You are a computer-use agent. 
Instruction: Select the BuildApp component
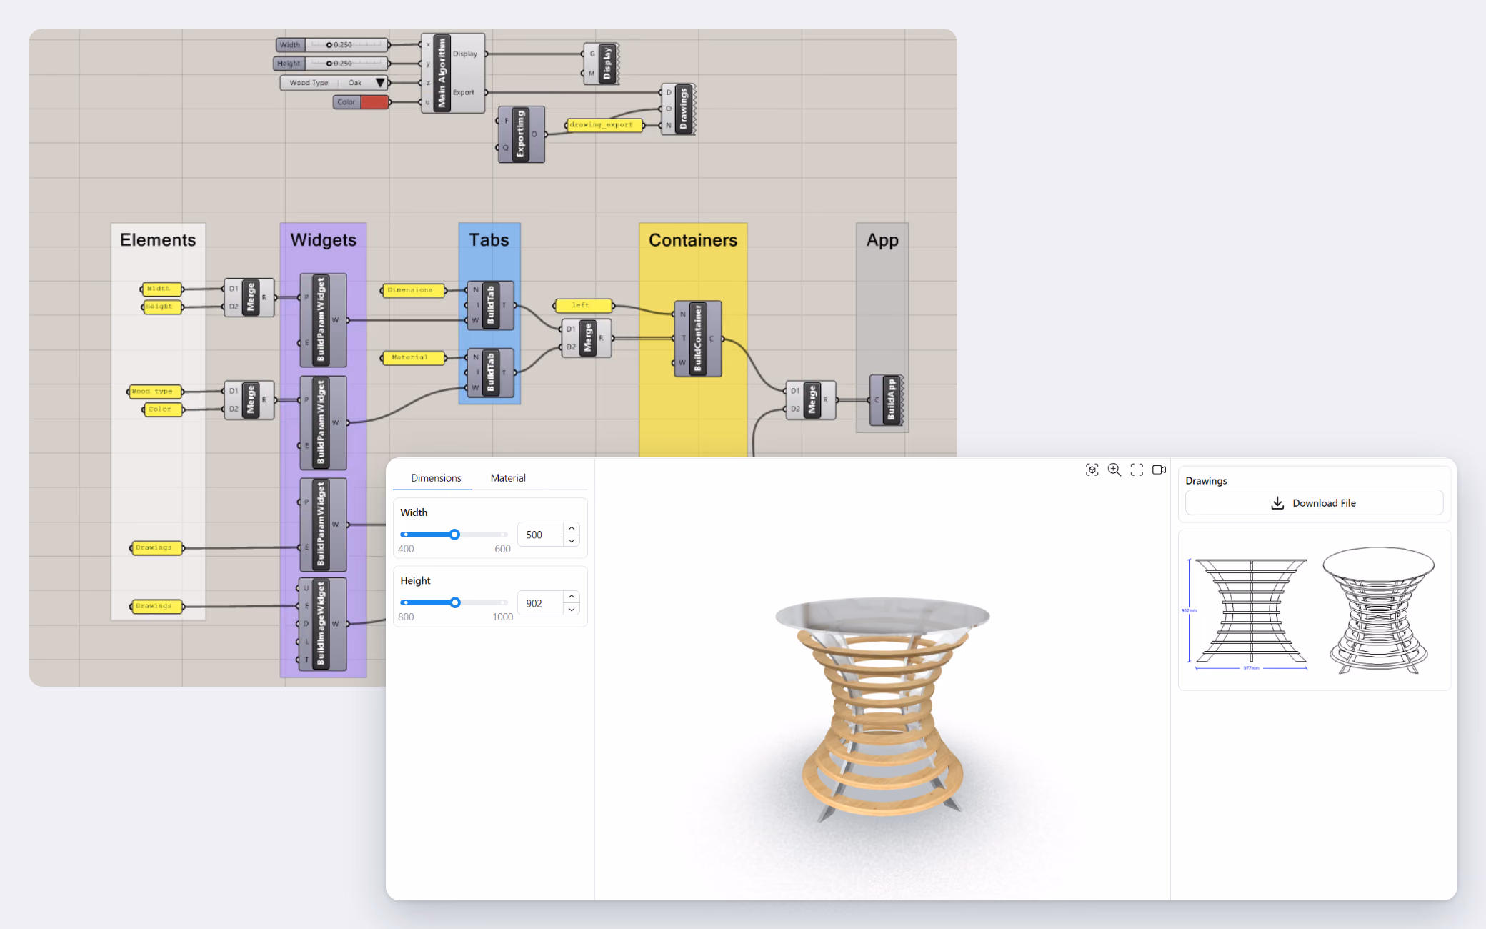[887, 400]
